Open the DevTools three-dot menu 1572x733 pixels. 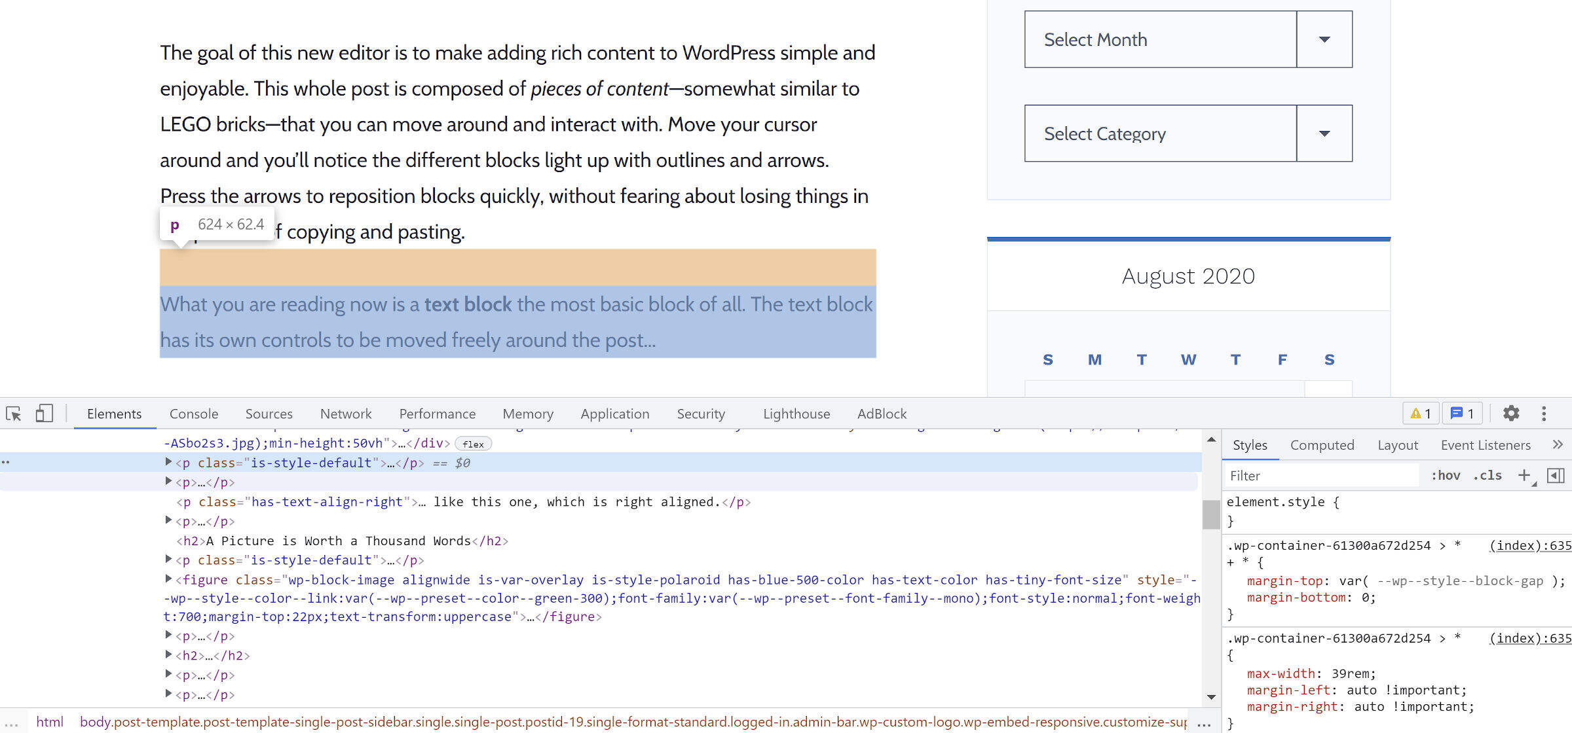[x=1544, y=414]
